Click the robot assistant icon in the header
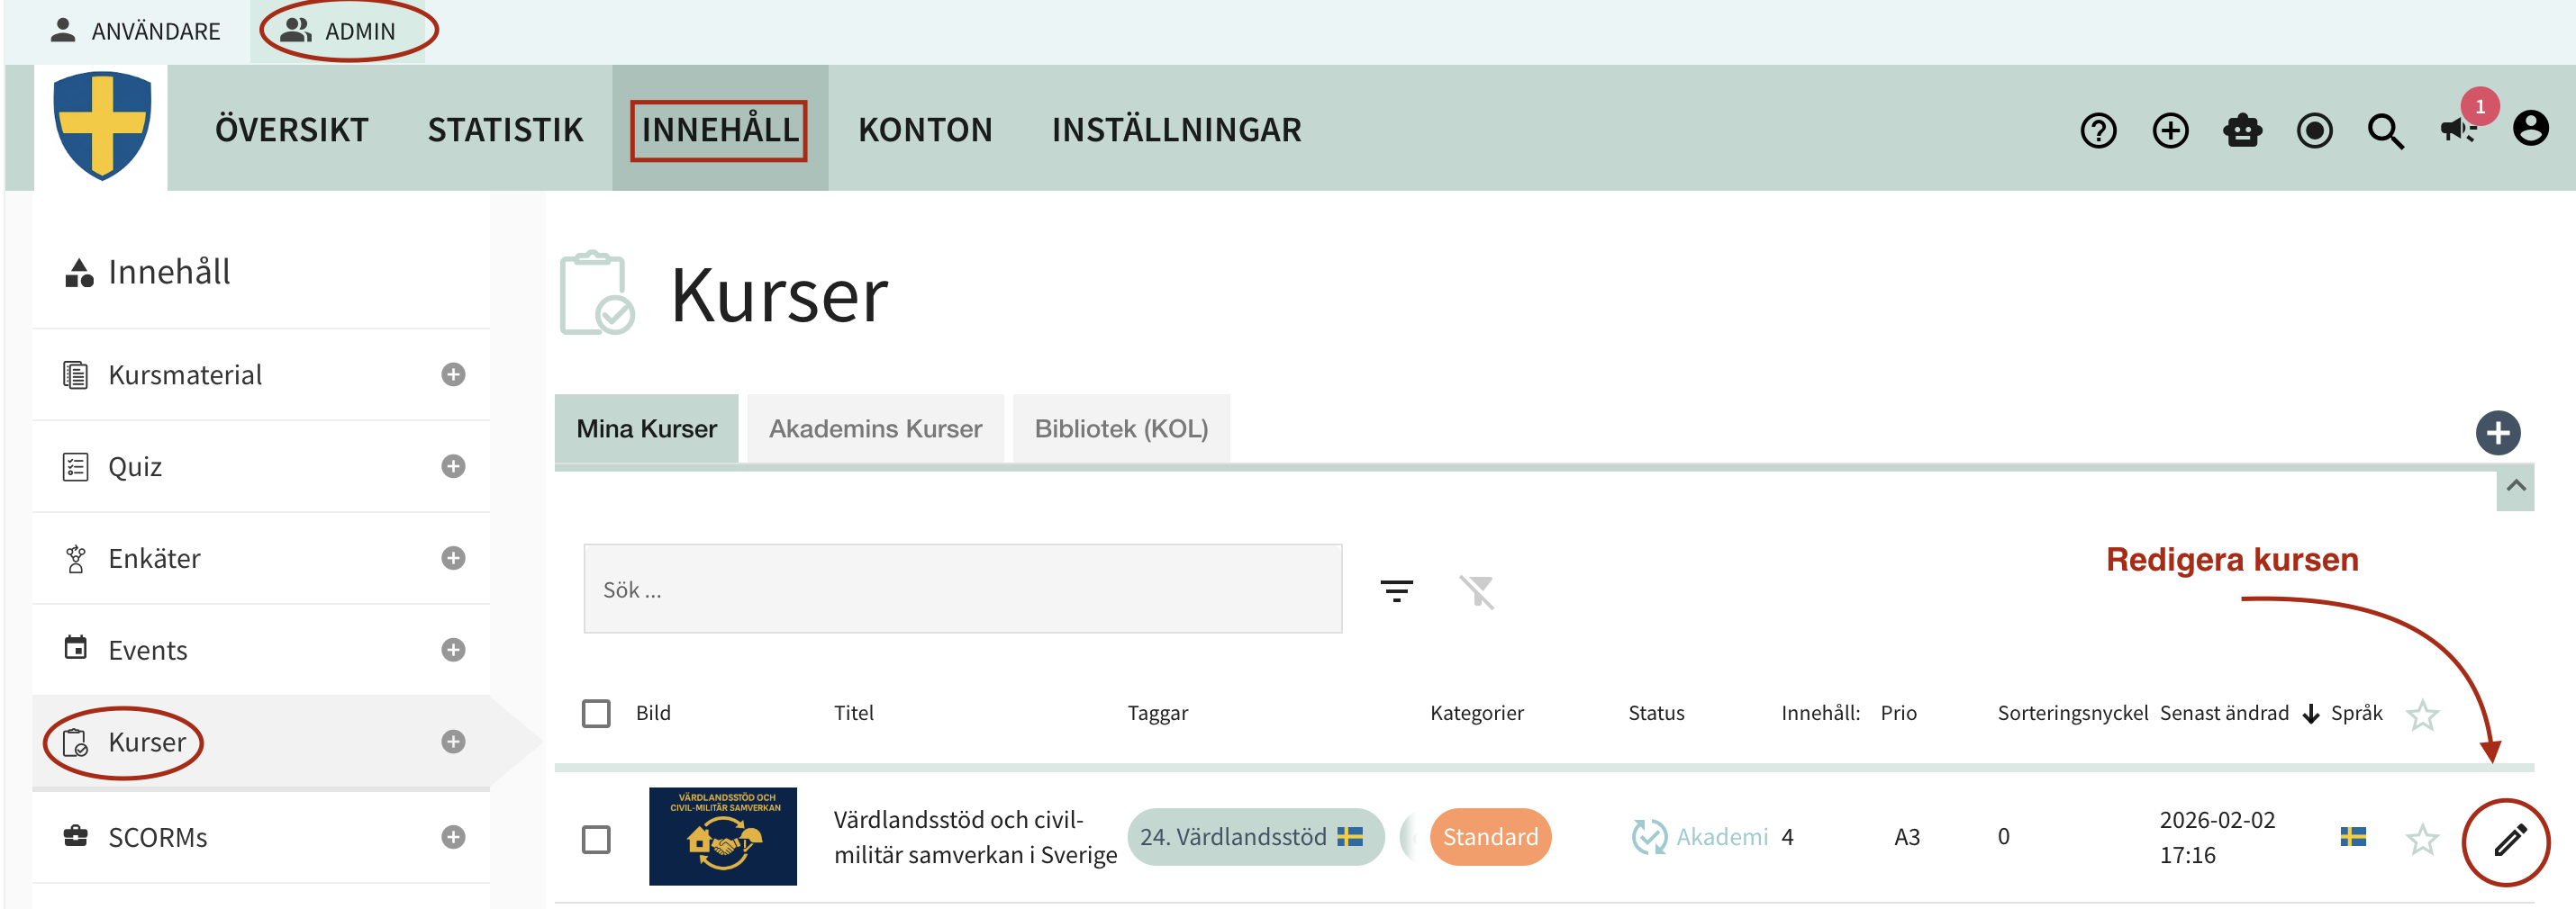The width and height of the screenshot is (2576, 909). 2242,130
